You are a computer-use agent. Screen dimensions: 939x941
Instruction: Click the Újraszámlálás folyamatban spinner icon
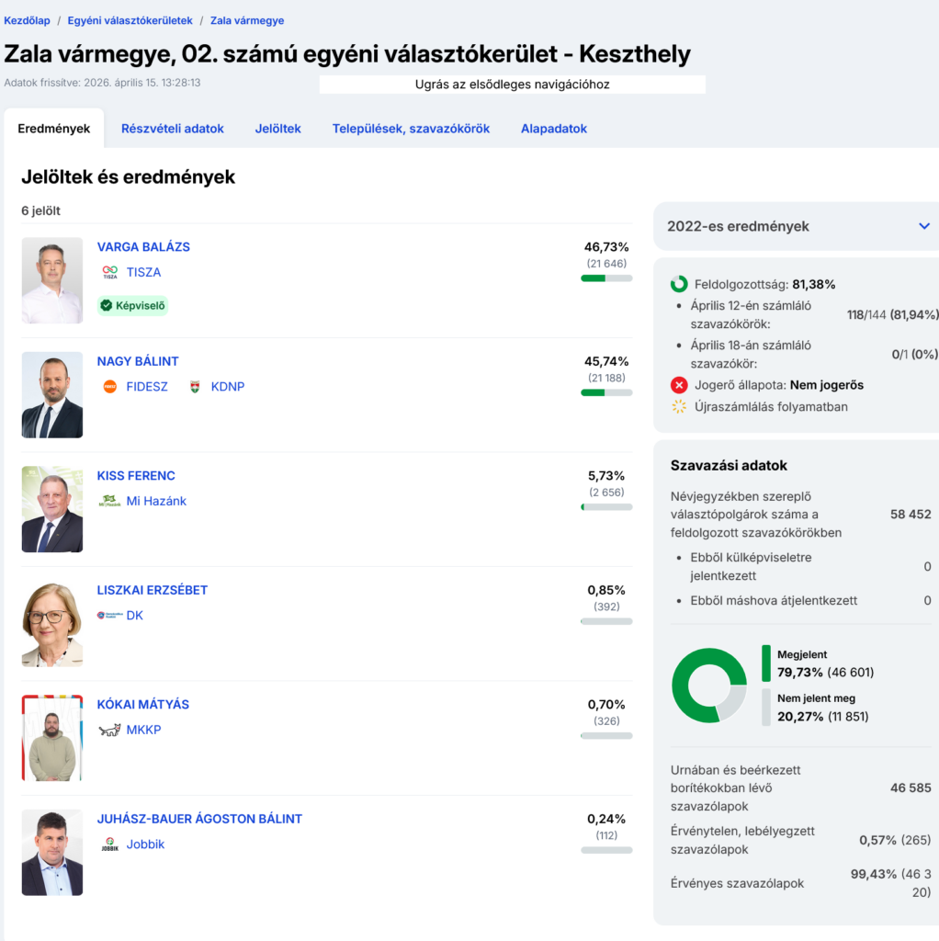tap(679, 406)
